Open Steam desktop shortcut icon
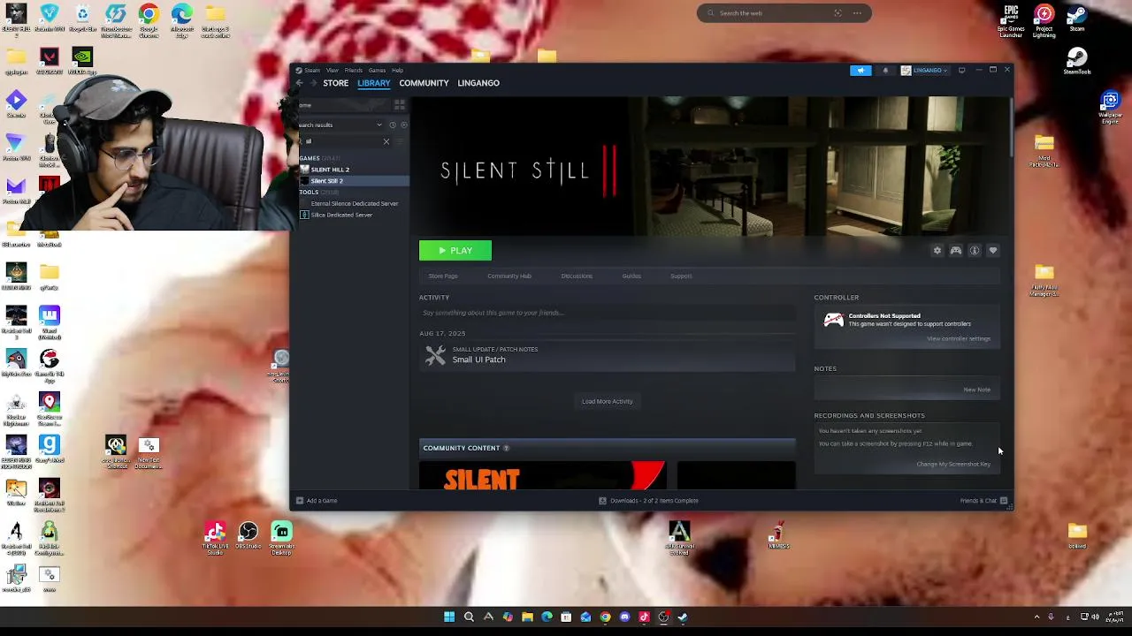This screenshot has height=636, width=1132. [1076, 19]
